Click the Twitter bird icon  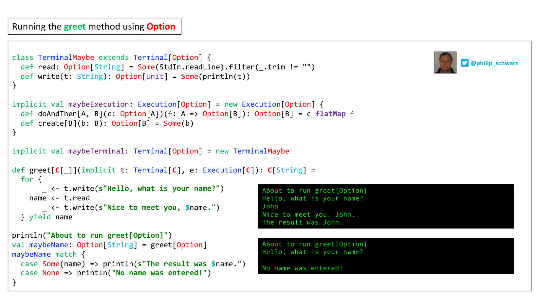tap(464, 63)
